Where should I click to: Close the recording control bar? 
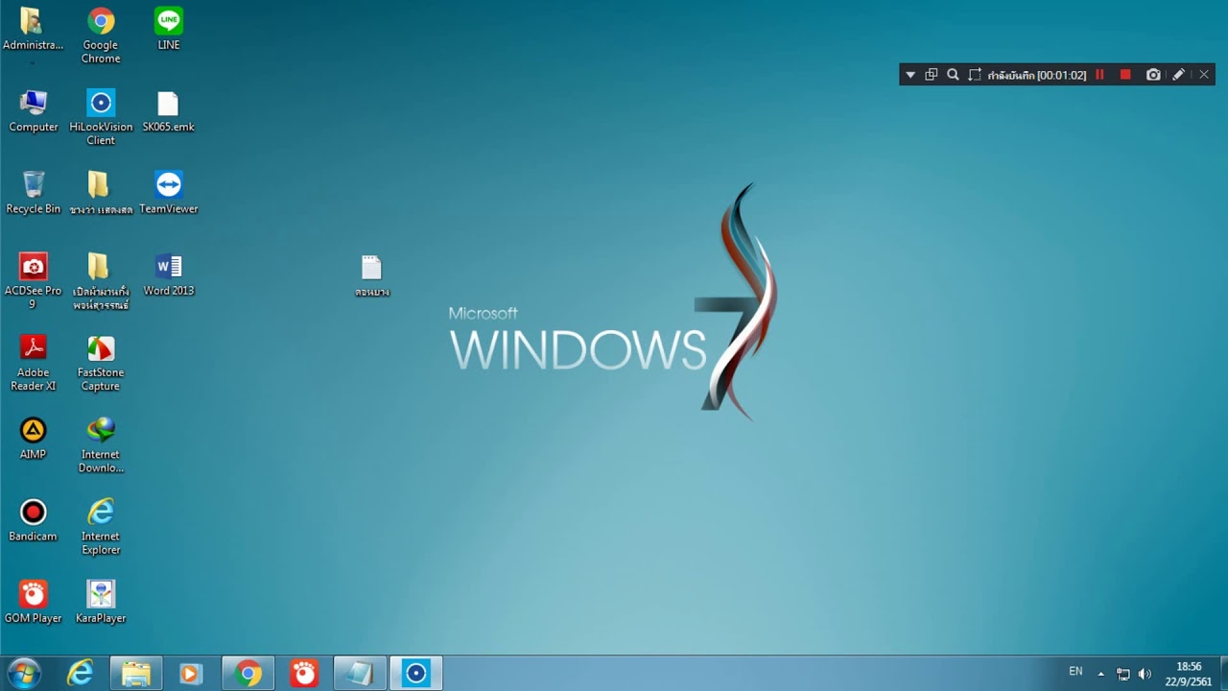point(1204,75)
